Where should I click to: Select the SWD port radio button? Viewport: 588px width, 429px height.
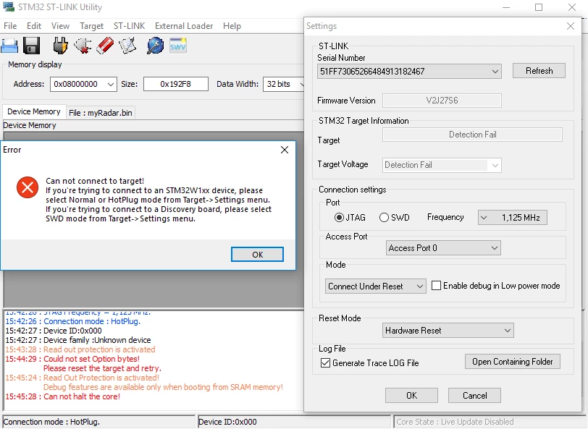[384, 218]
